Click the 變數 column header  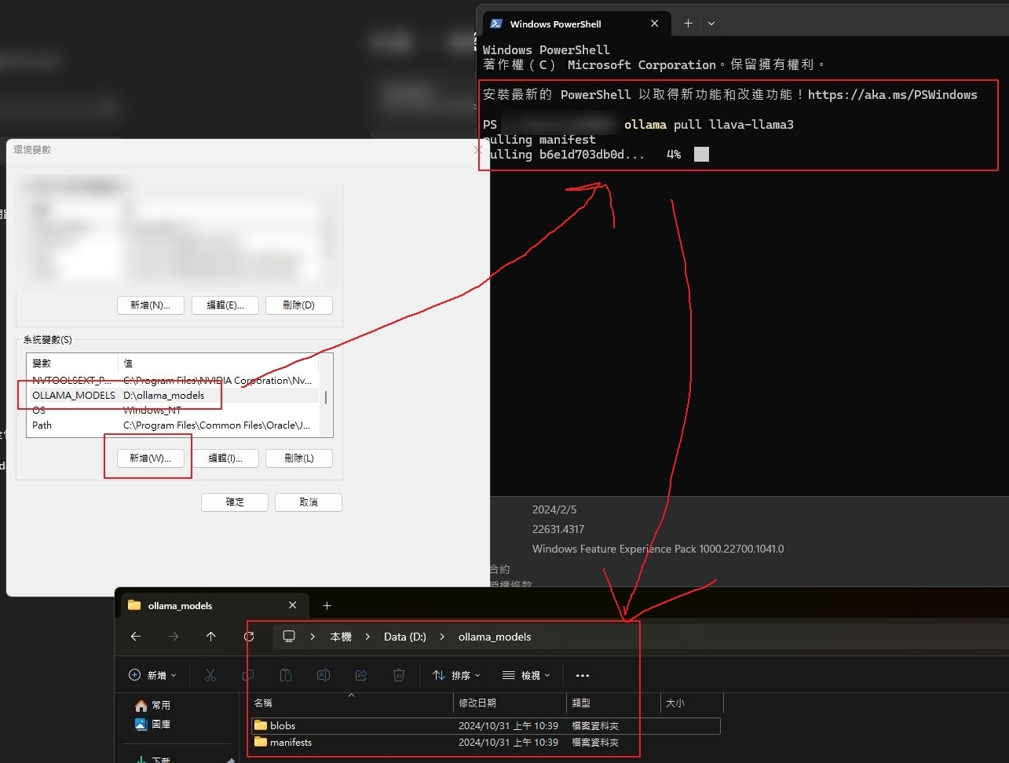point(72,363)
